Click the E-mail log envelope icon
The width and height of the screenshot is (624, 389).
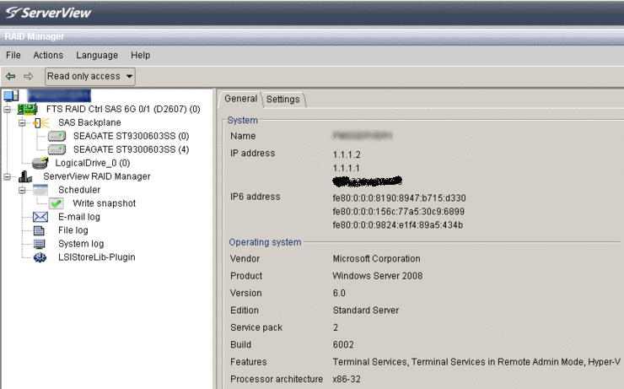coord(40,217)
